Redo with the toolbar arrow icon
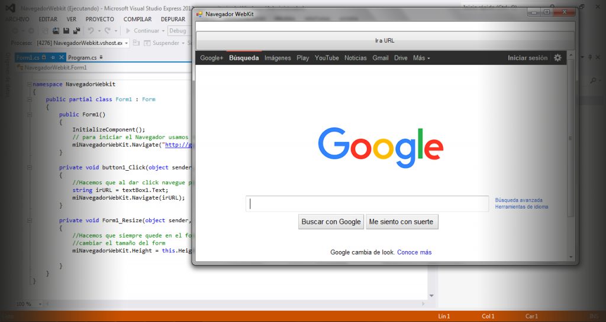 click(108, 31)
